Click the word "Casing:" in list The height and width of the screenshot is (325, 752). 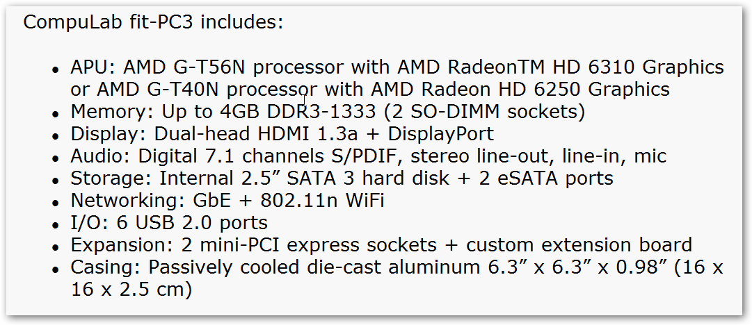106,267
